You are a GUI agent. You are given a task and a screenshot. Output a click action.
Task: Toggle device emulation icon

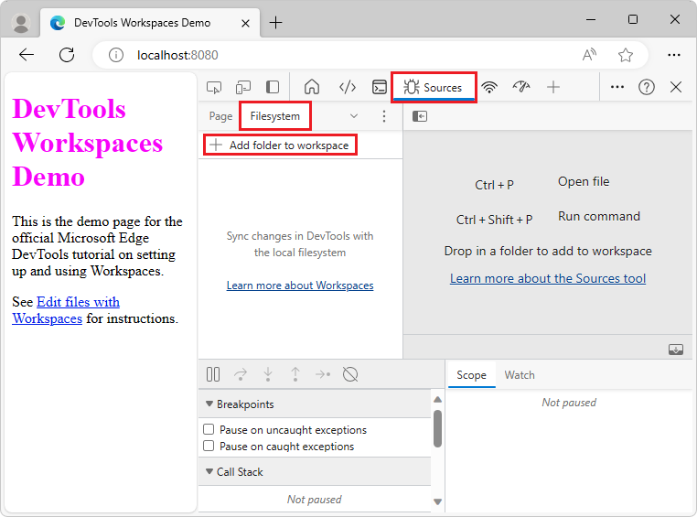coord(243,87)
